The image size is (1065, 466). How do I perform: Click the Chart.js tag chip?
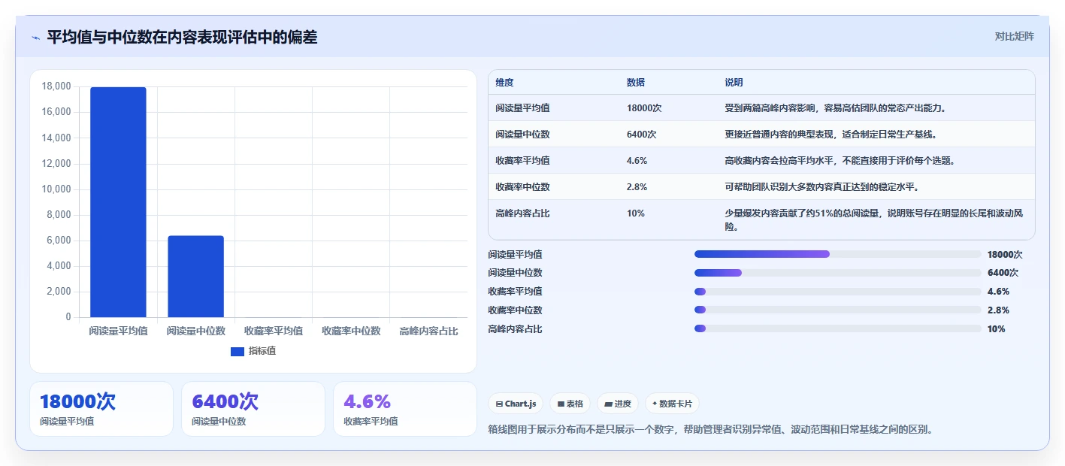pos(516,404)
